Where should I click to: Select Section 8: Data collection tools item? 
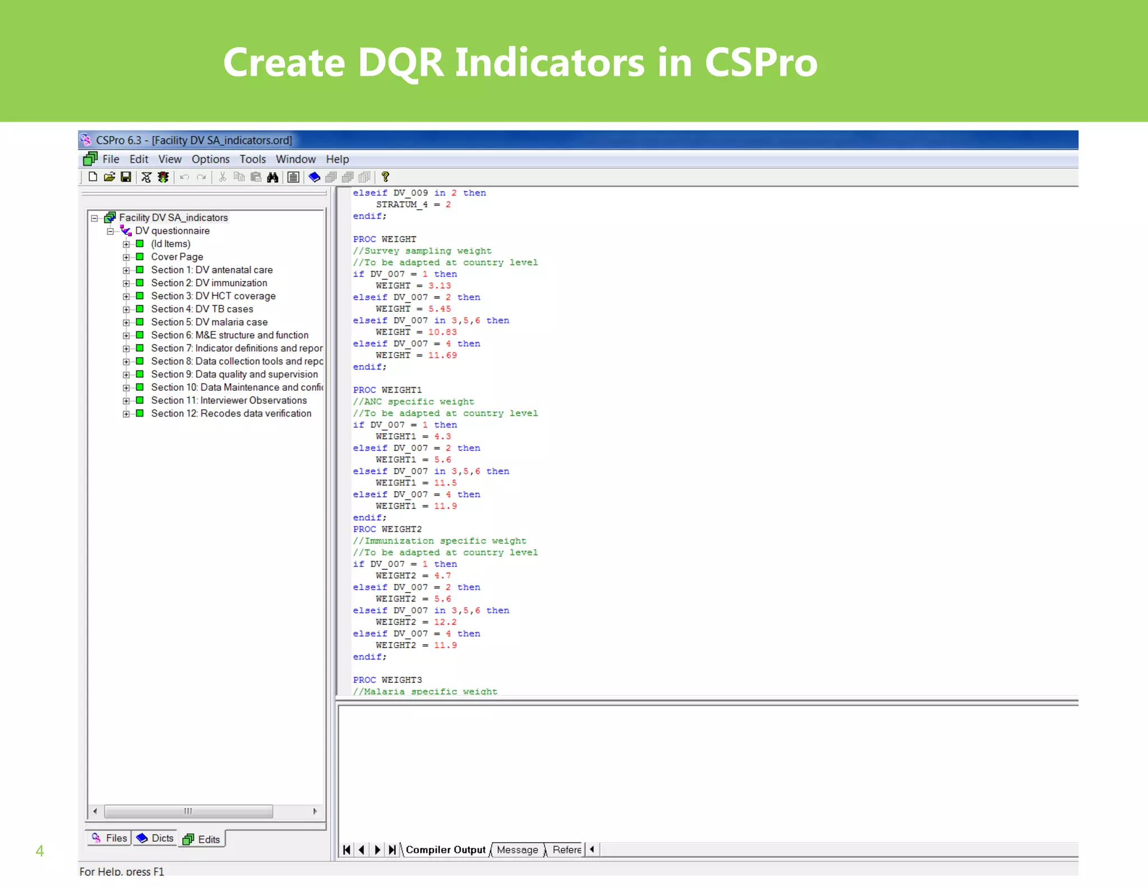[x=237, y=361]
